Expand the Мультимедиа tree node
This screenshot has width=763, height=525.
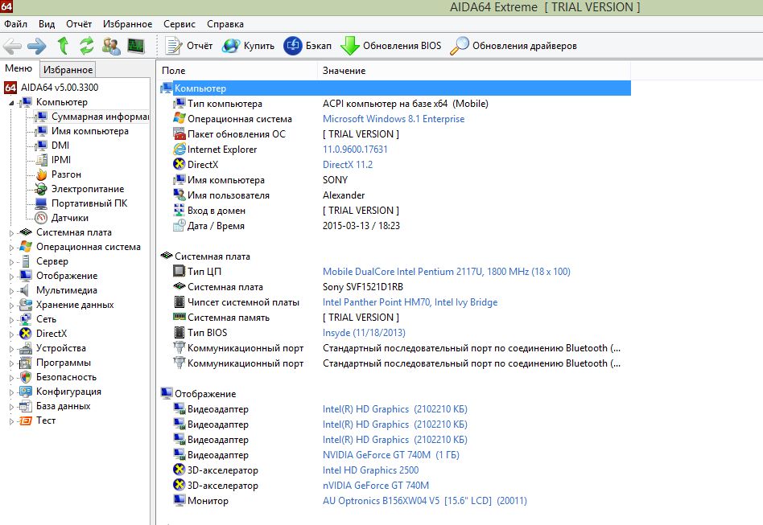11,291
